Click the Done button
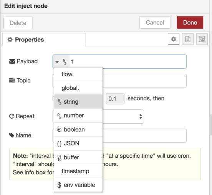The image size is (212, 195). (x=190, y=22)
